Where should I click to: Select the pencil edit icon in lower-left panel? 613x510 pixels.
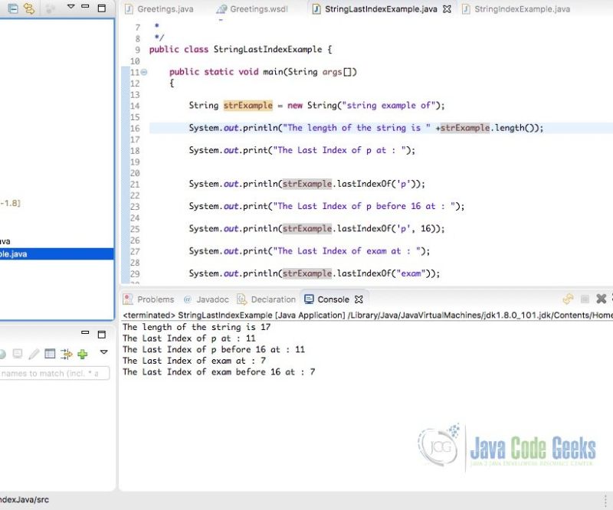pyautogui.click(x=34, y=354)
